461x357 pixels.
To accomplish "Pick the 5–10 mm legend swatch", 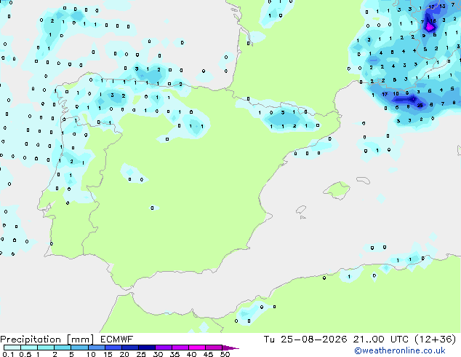I will (79, 348).
